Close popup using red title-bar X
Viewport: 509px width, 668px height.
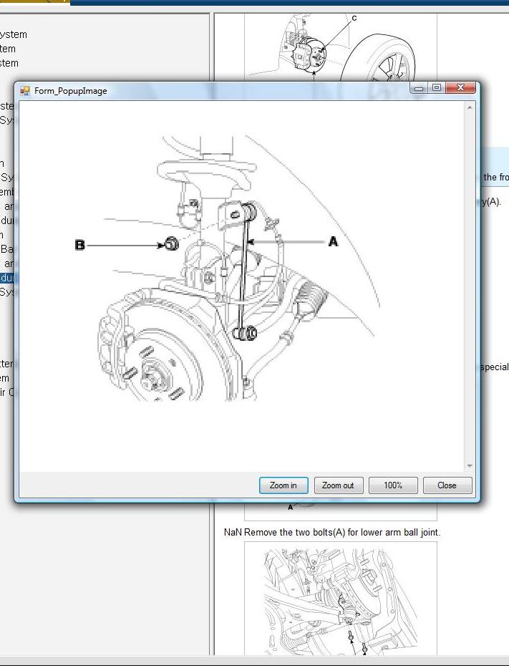pos(460,88)
